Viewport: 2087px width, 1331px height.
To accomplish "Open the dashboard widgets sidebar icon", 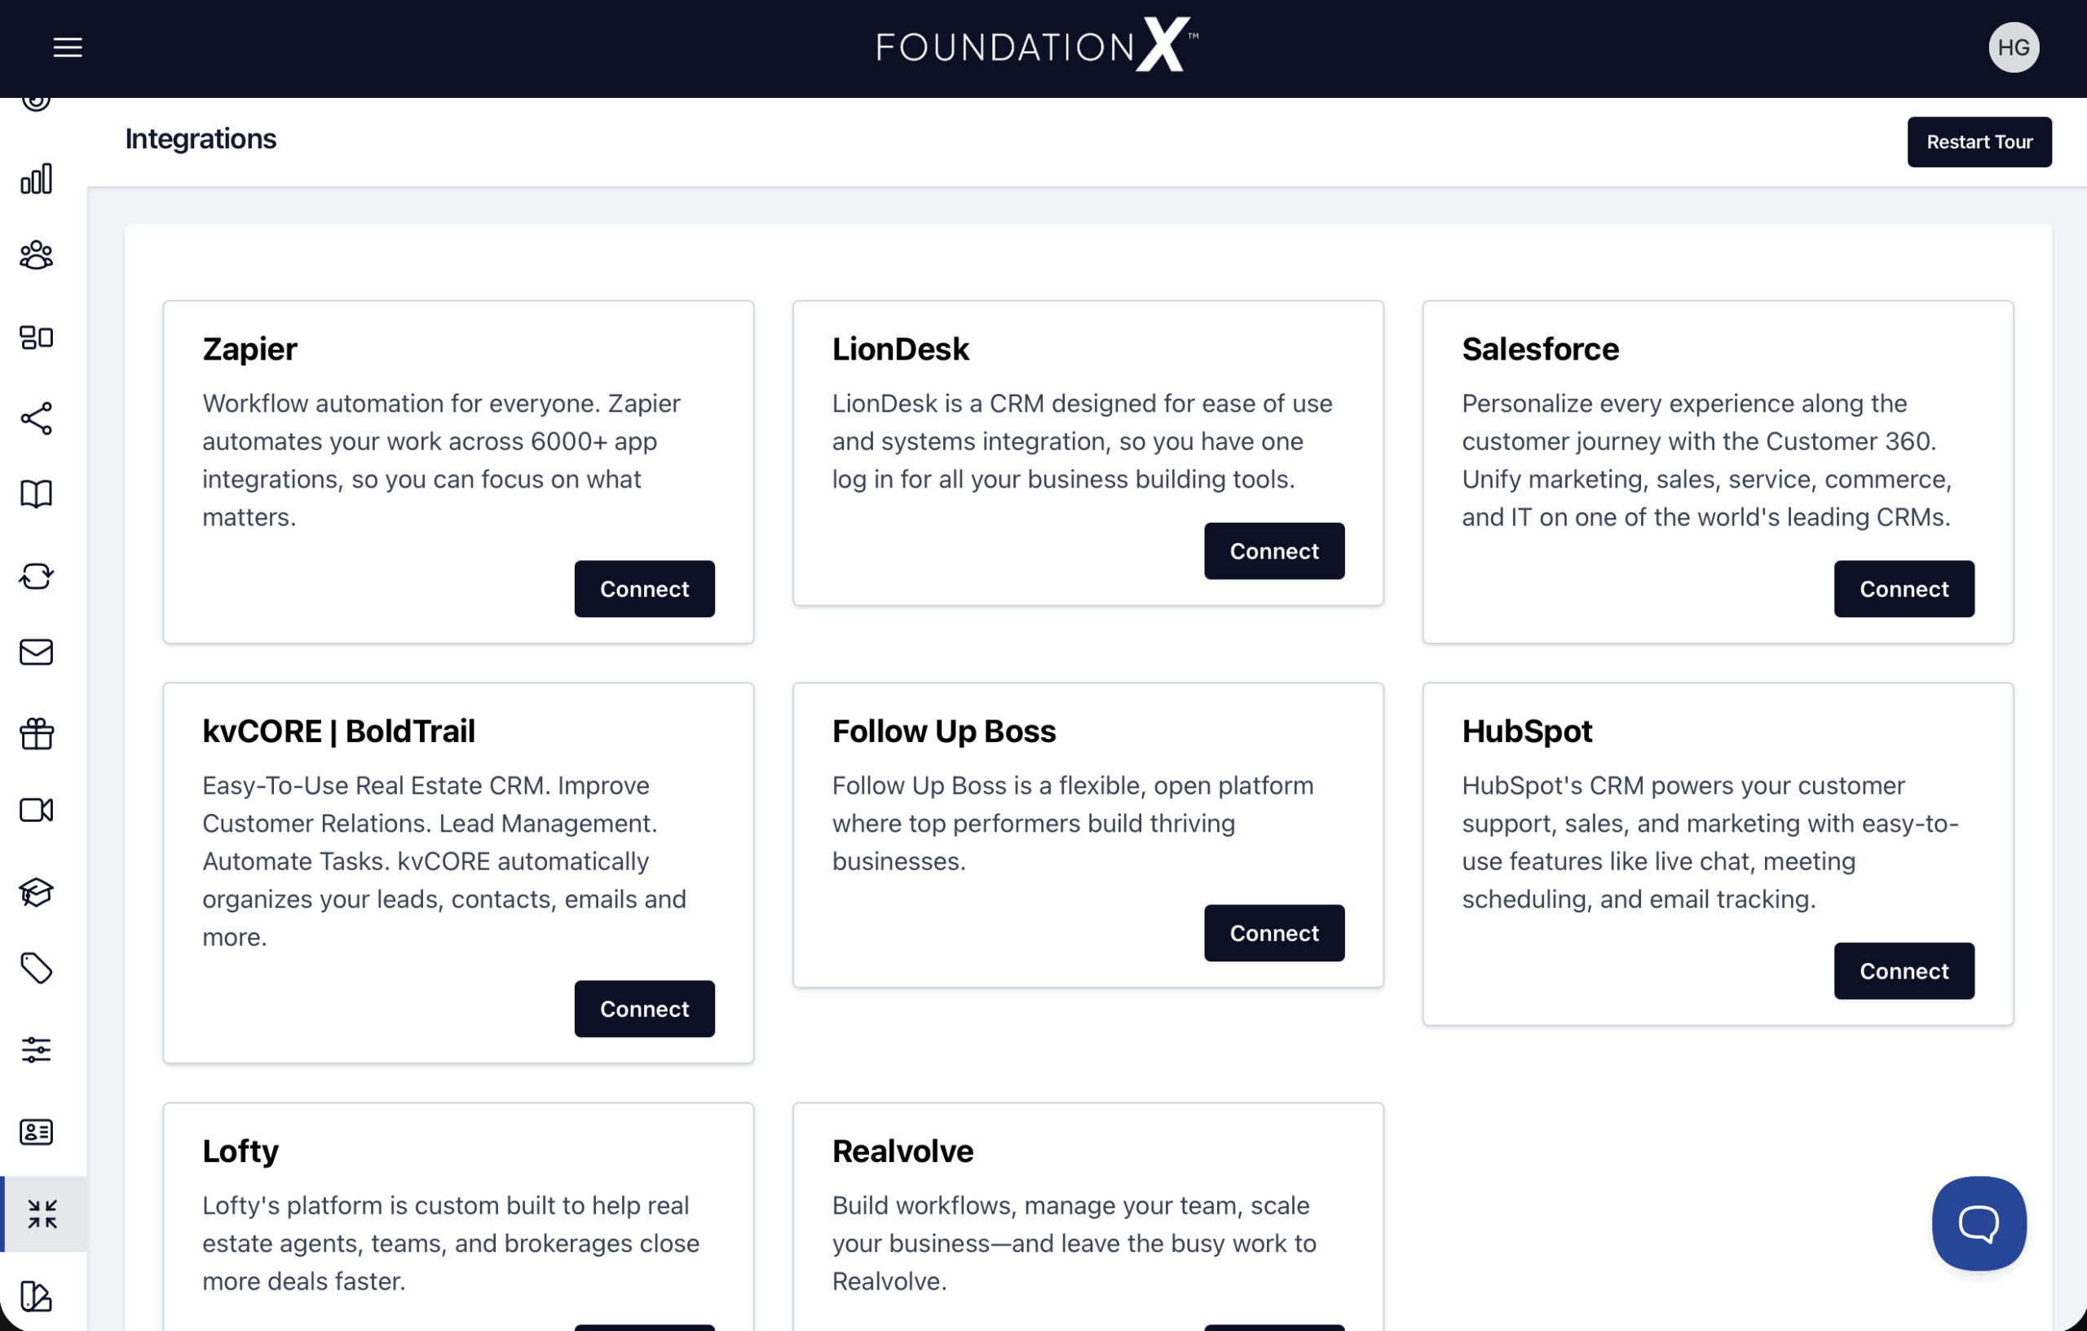I will 37,338.
